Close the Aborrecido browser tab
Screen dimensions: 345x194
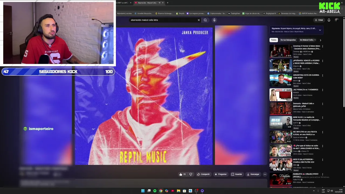163,3
